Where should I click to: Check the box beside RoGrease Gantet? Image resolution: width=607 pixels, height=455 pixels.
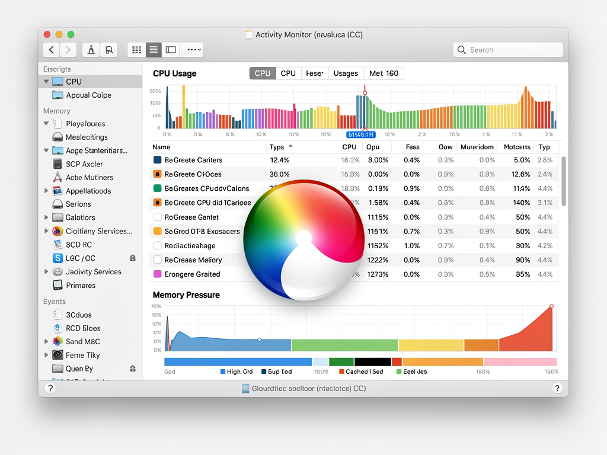pos(158,217)
